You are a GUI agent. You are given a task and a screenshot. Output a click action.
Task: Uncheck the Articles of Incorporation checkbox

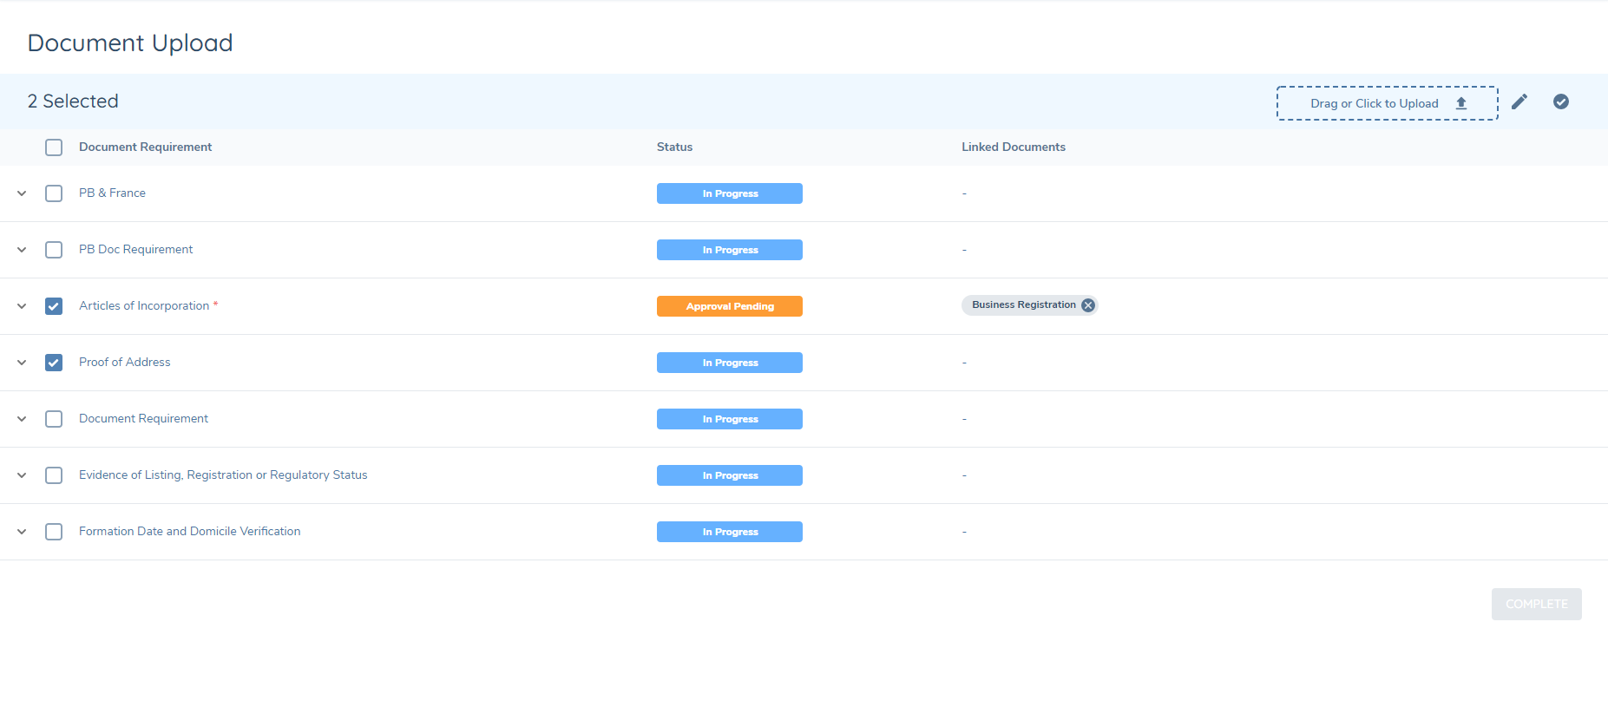coord(54,306)
